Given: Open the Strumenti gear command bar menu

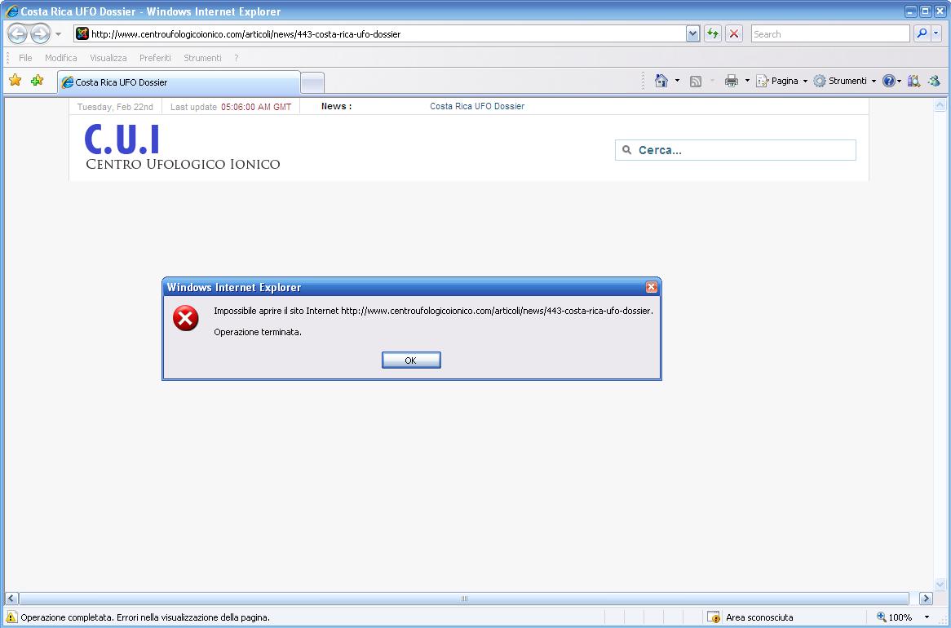Looking at the screenshot, I should pos(845,81).
